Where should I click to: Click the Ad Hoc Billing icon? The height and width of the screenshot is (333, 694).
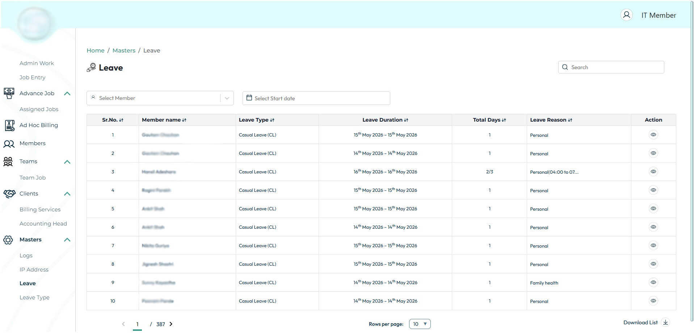[x=9, y=125]
